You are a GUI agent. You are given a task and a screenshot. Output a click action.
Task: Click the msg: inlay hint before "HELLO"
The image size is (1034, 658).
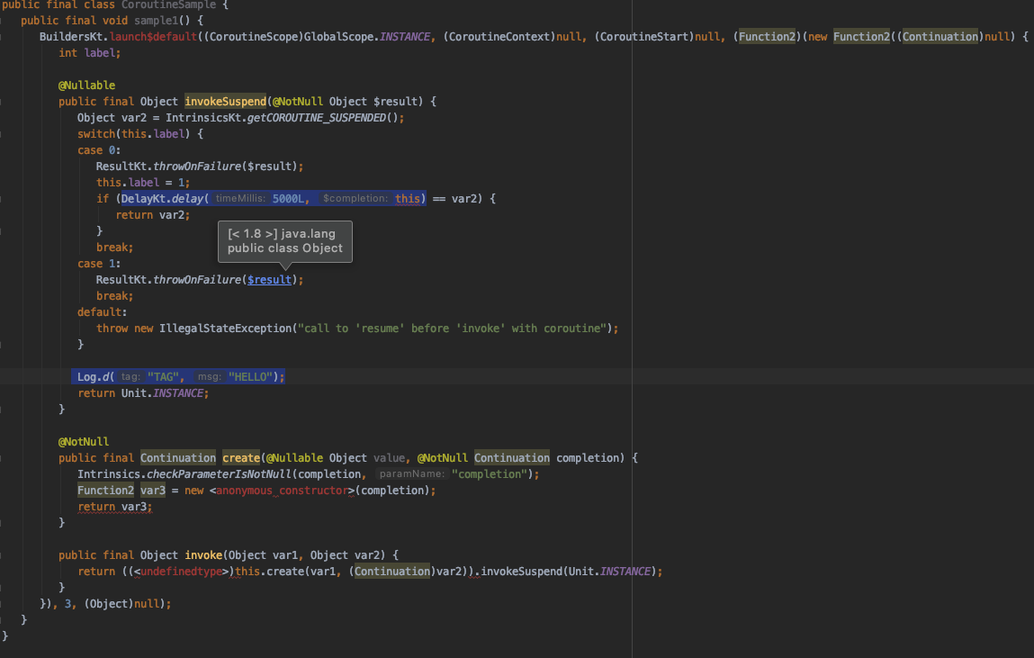[210, 377]
